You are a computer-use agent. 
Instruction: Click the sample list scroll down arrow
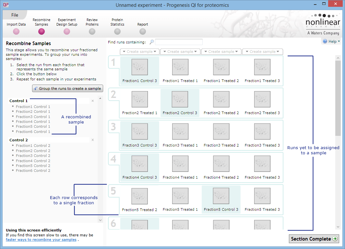pyautogui.click(x=100, y=220)
